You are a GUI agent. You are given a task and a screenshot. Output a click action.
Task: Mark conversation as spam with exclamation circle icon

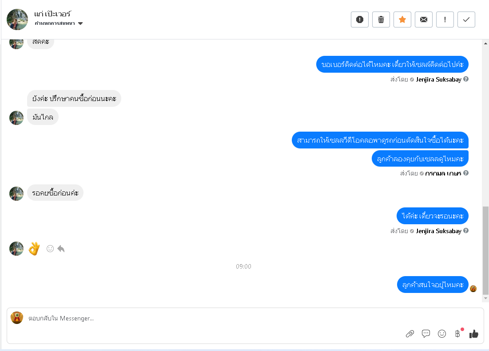click(360, 19)
